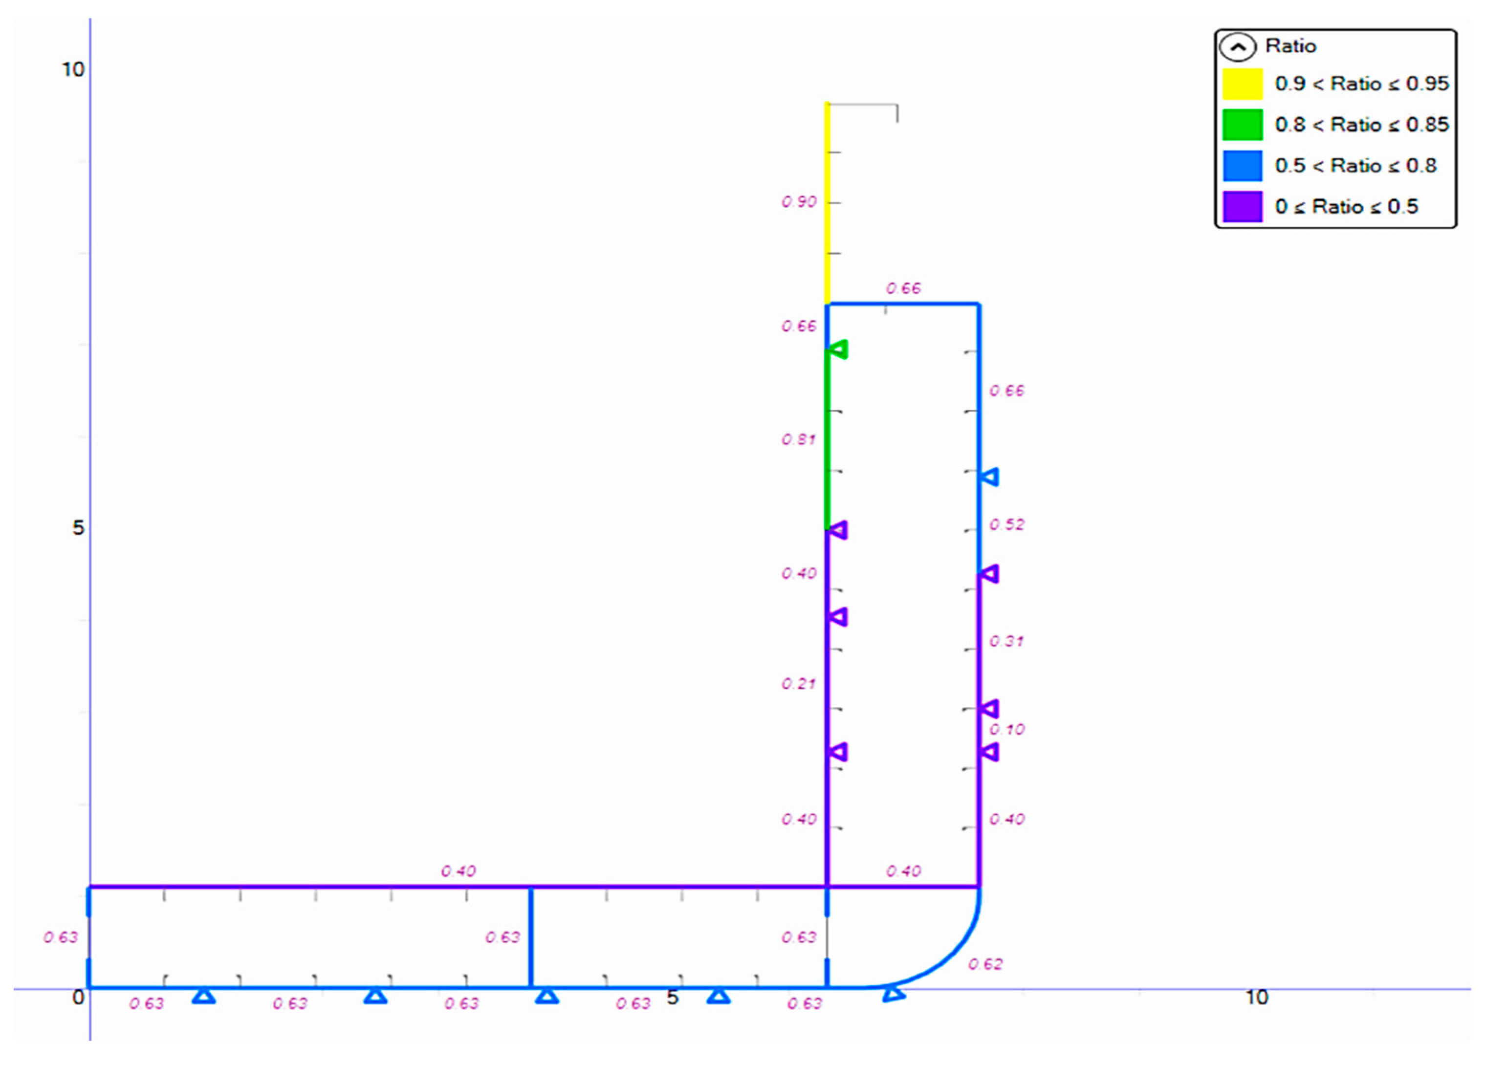Select the tilted pin support near the curved bilge
This screenshot has width=1486, height=1065.
893,993
